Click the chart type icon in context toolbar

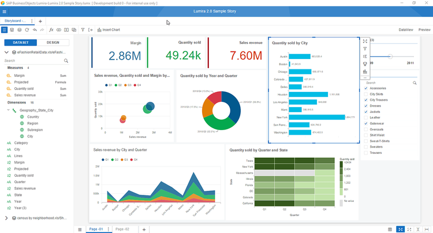[365, 72]
